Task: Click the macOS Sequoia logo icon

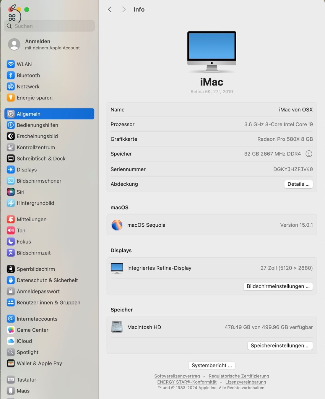Action: 117,225
